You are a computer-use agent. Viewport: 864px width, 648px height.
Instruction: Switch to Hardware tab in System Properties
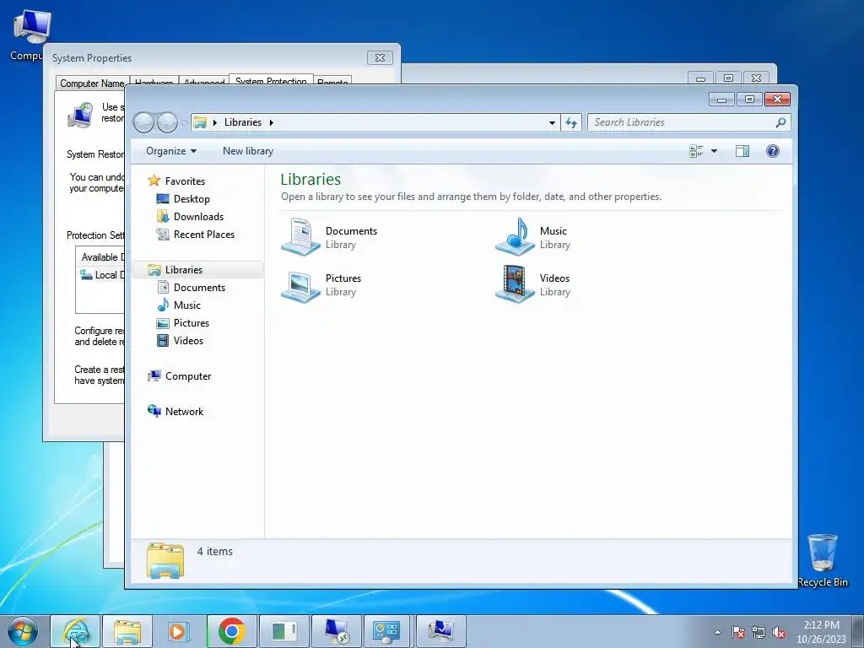tap(154, 82)
